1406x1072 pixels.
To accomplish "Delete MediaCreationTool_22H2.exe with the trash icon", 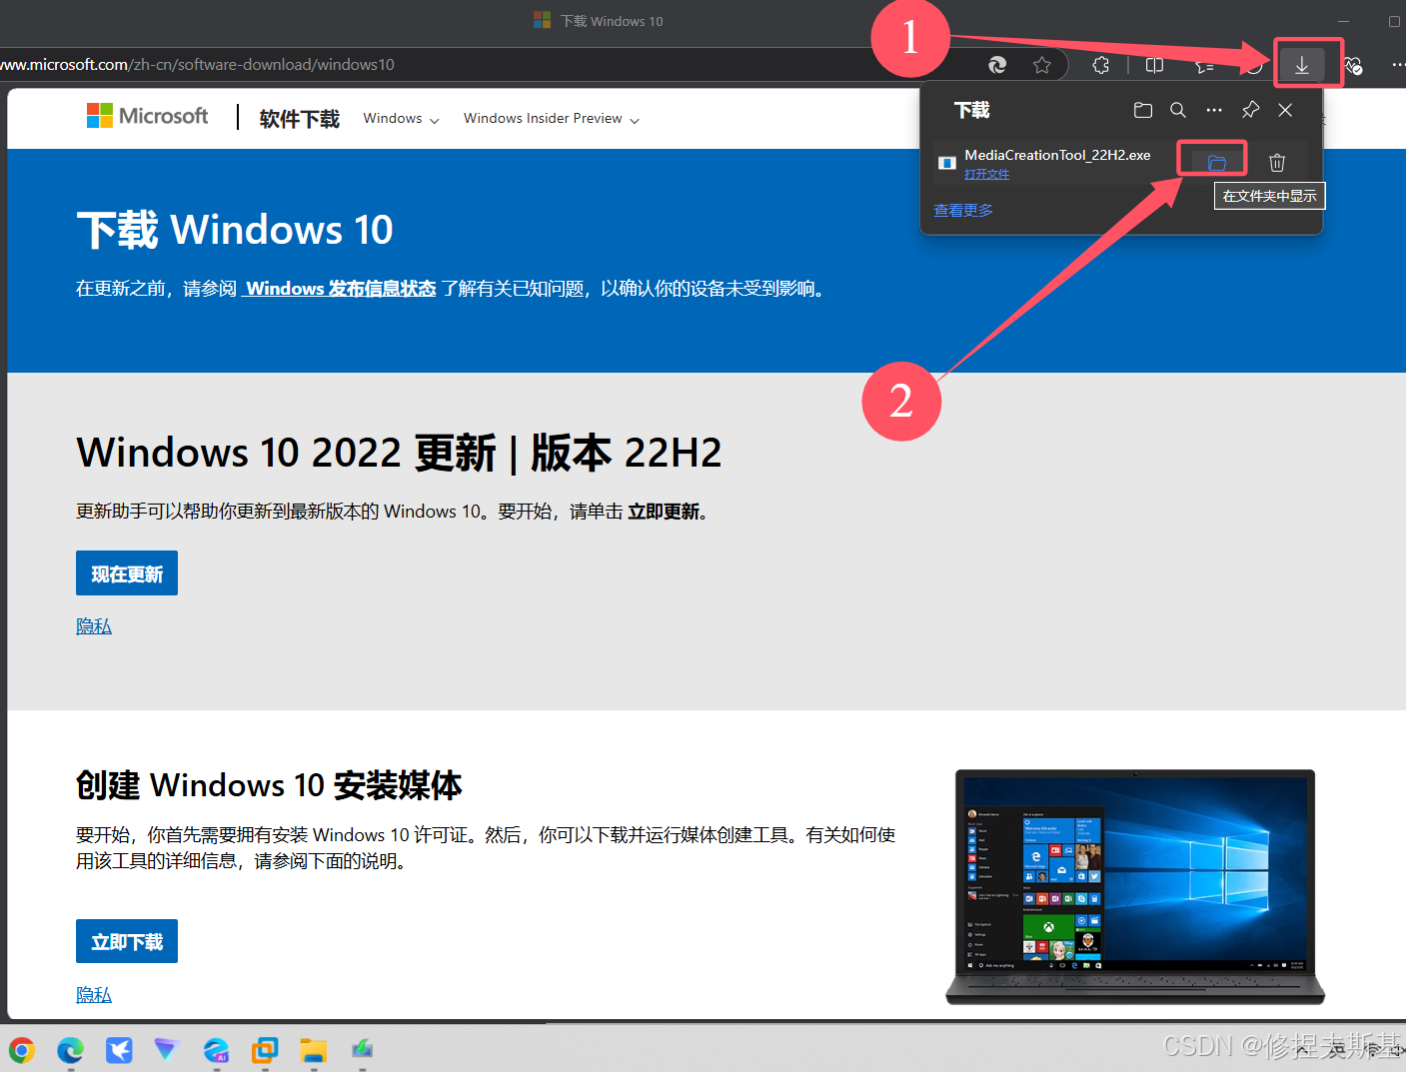I will point(1277,162).
